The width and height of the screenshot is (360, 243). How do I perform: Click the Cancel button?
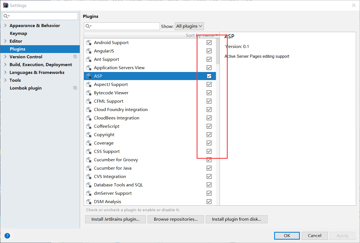[x=315, y=236]
